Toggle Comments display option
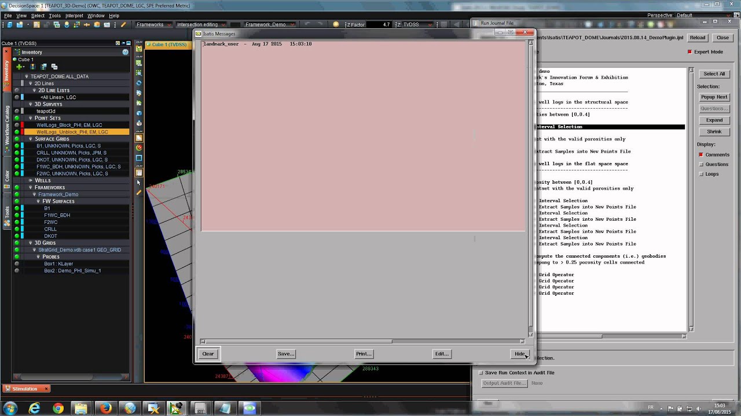741x416 pixels. pyautogui.click(x=700, y=155)
